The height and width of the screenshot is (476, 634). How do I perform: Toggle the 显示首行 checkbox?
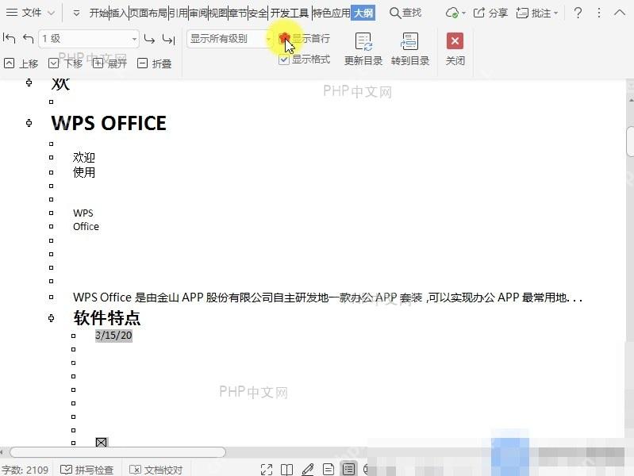[x=284, y=39]
